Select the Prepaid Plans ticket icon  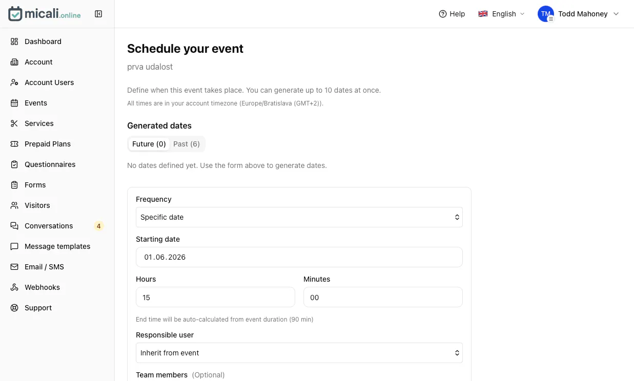point(14,144)
